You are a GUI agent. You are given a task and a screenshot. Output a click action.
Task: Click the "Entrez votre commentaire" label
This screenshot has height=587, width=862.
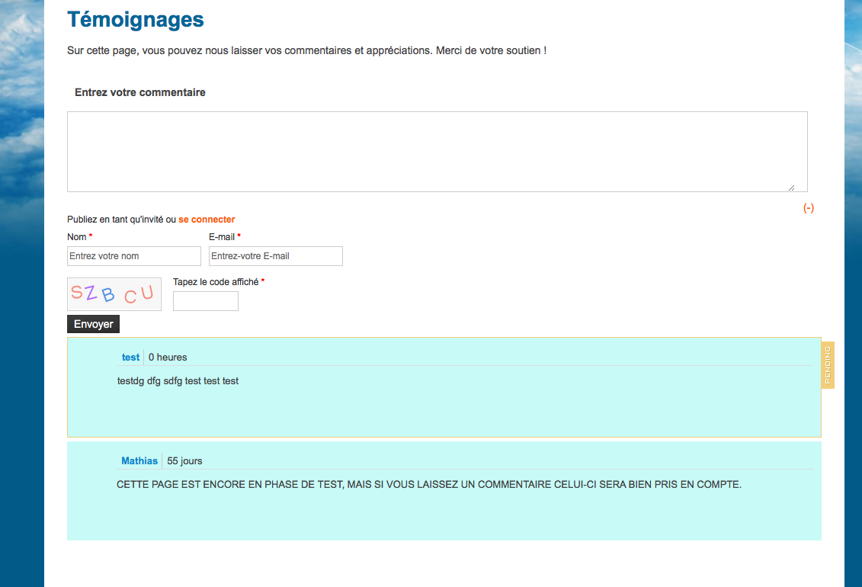pos(140,92)
